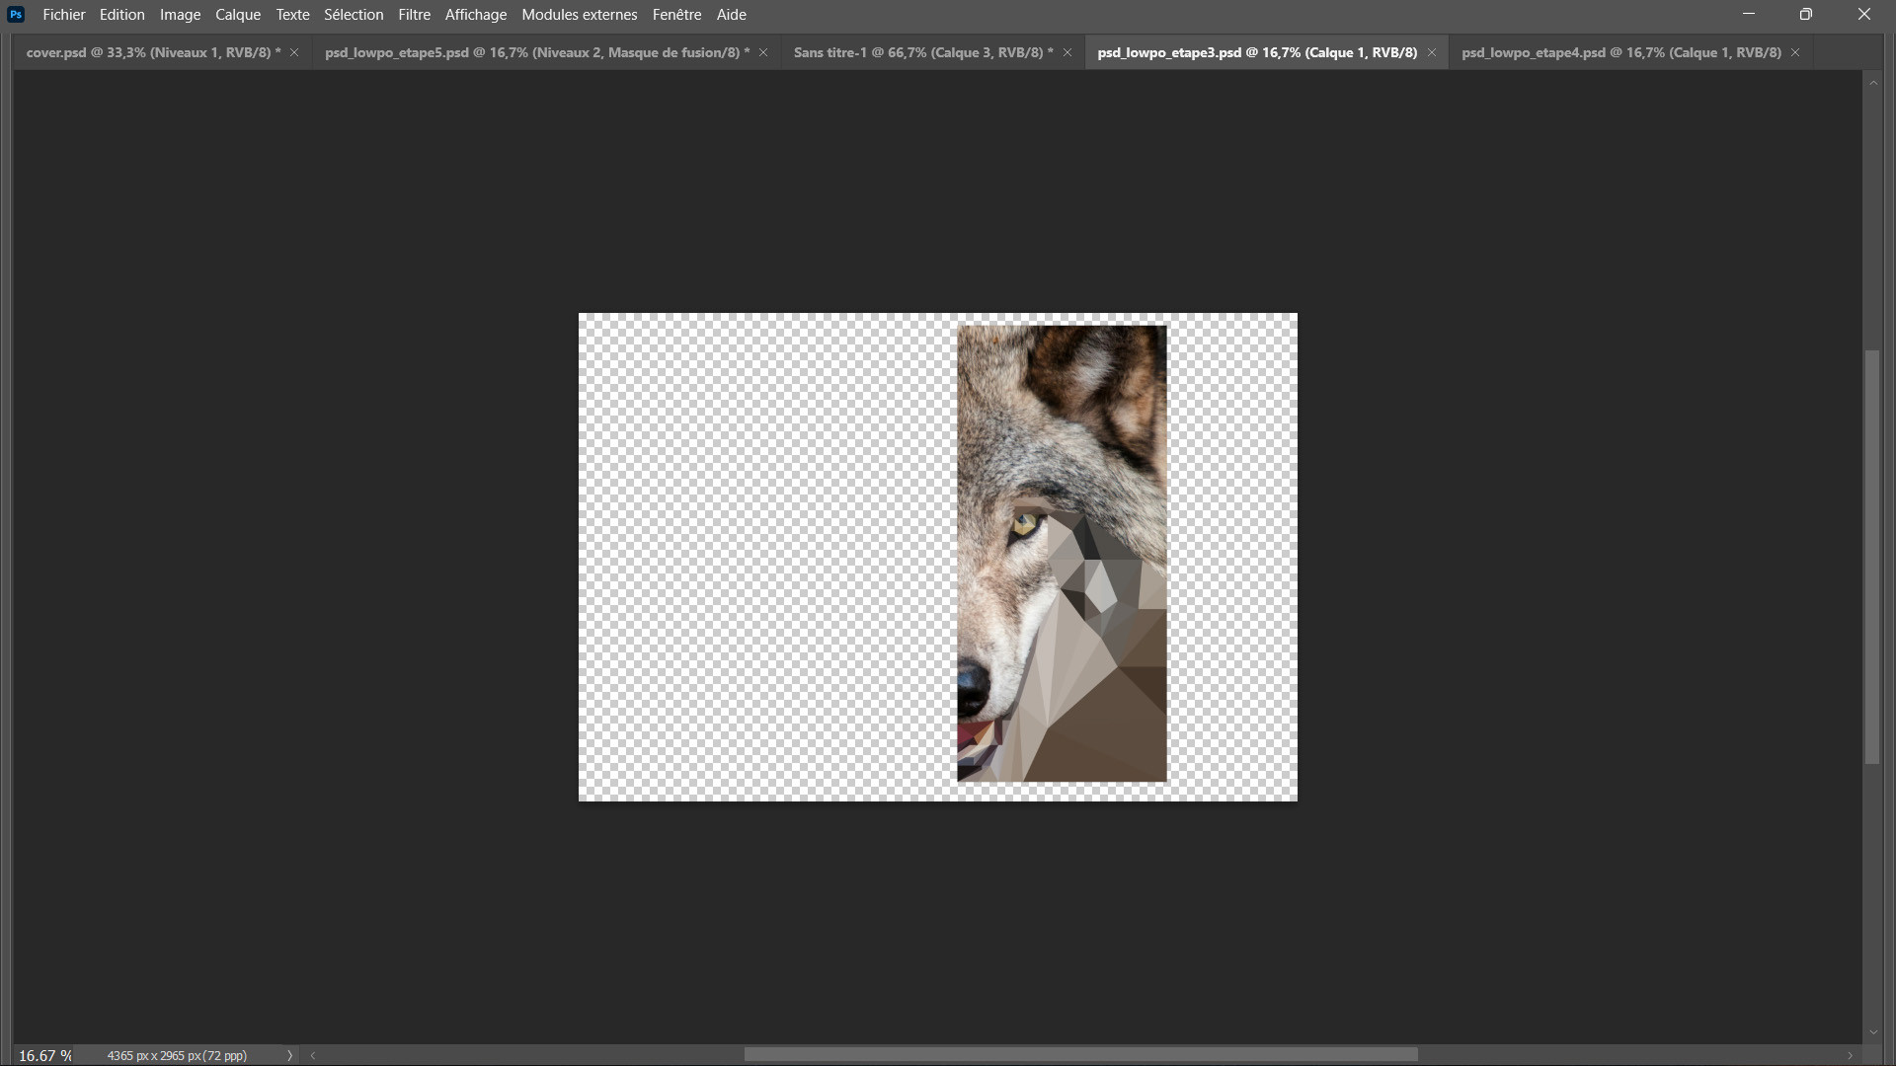Select the psd_lowpo_etape3.psd tab
Image resolution: width=1896 pixels, height=1066 pixels.
[x=1257, y=52]
